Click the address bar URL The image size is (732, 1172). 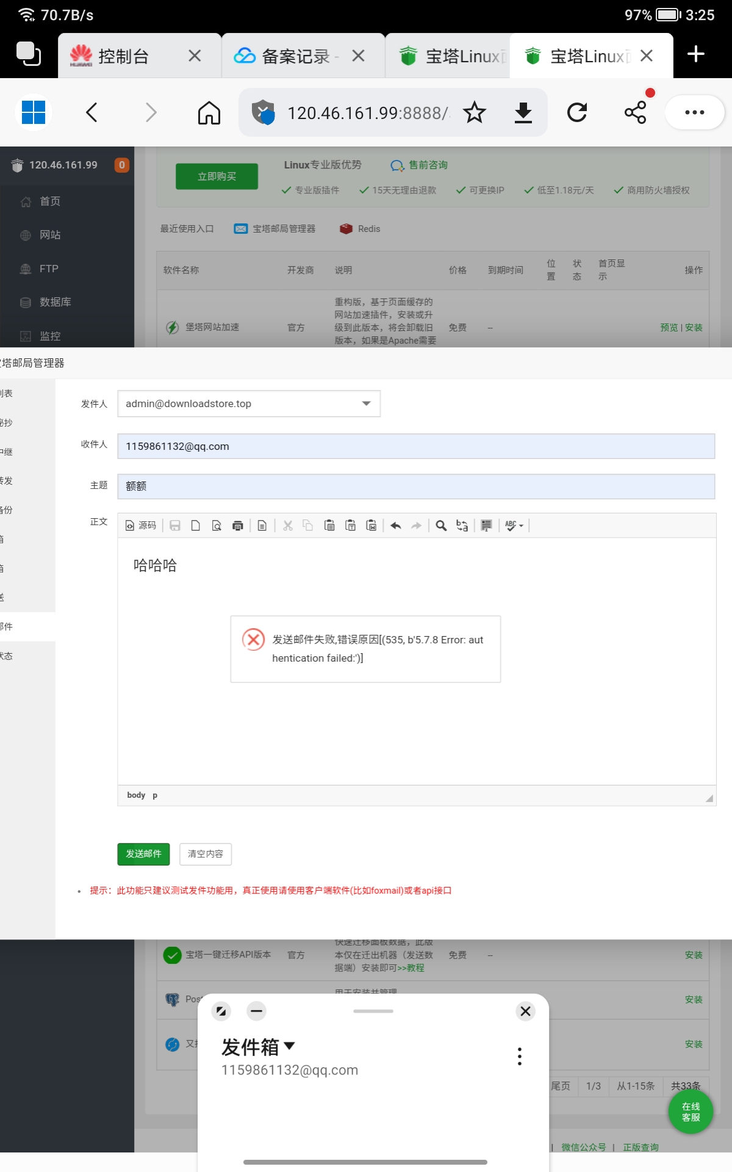[368, 113]
